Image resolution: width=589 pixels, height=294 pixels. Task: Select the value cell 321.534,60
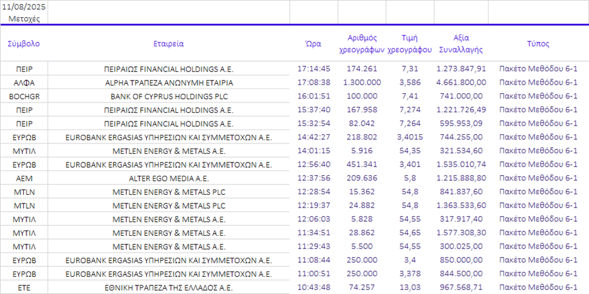[x=461, y=151]
